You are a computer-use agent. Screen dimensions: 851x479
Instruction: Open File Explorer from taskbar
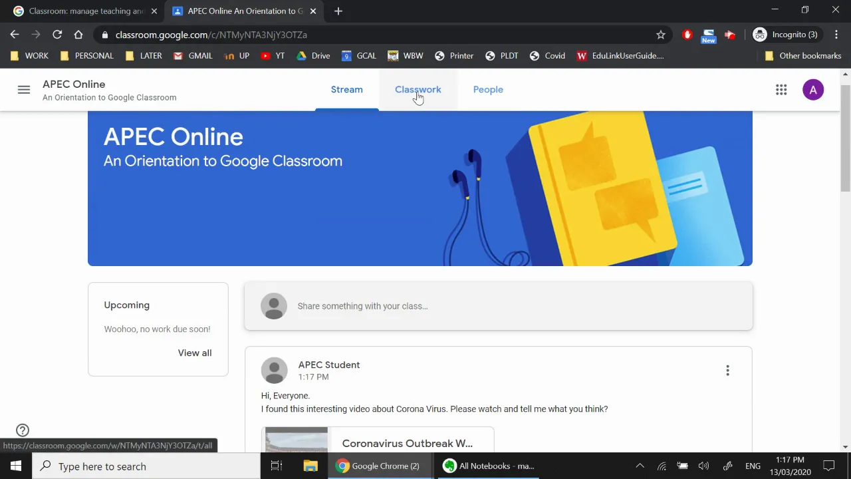tap(310, 466)
